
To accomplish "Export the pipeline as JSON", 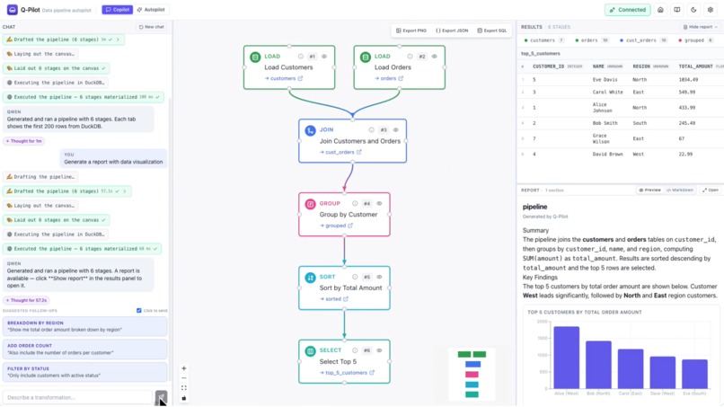I will pyautogui.click(x=452, y=31).
